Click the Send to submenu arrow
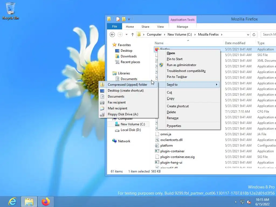The width and height of the screenshot is (276, 207). point(216,84)
